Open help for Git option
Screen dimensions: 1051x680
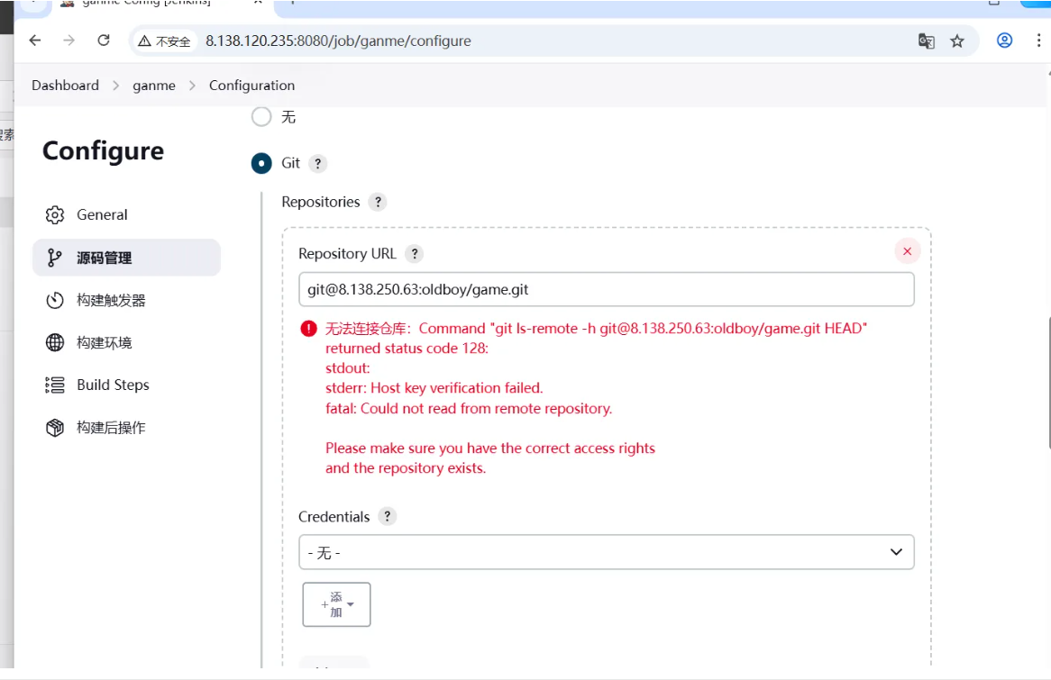pos(317,163)
